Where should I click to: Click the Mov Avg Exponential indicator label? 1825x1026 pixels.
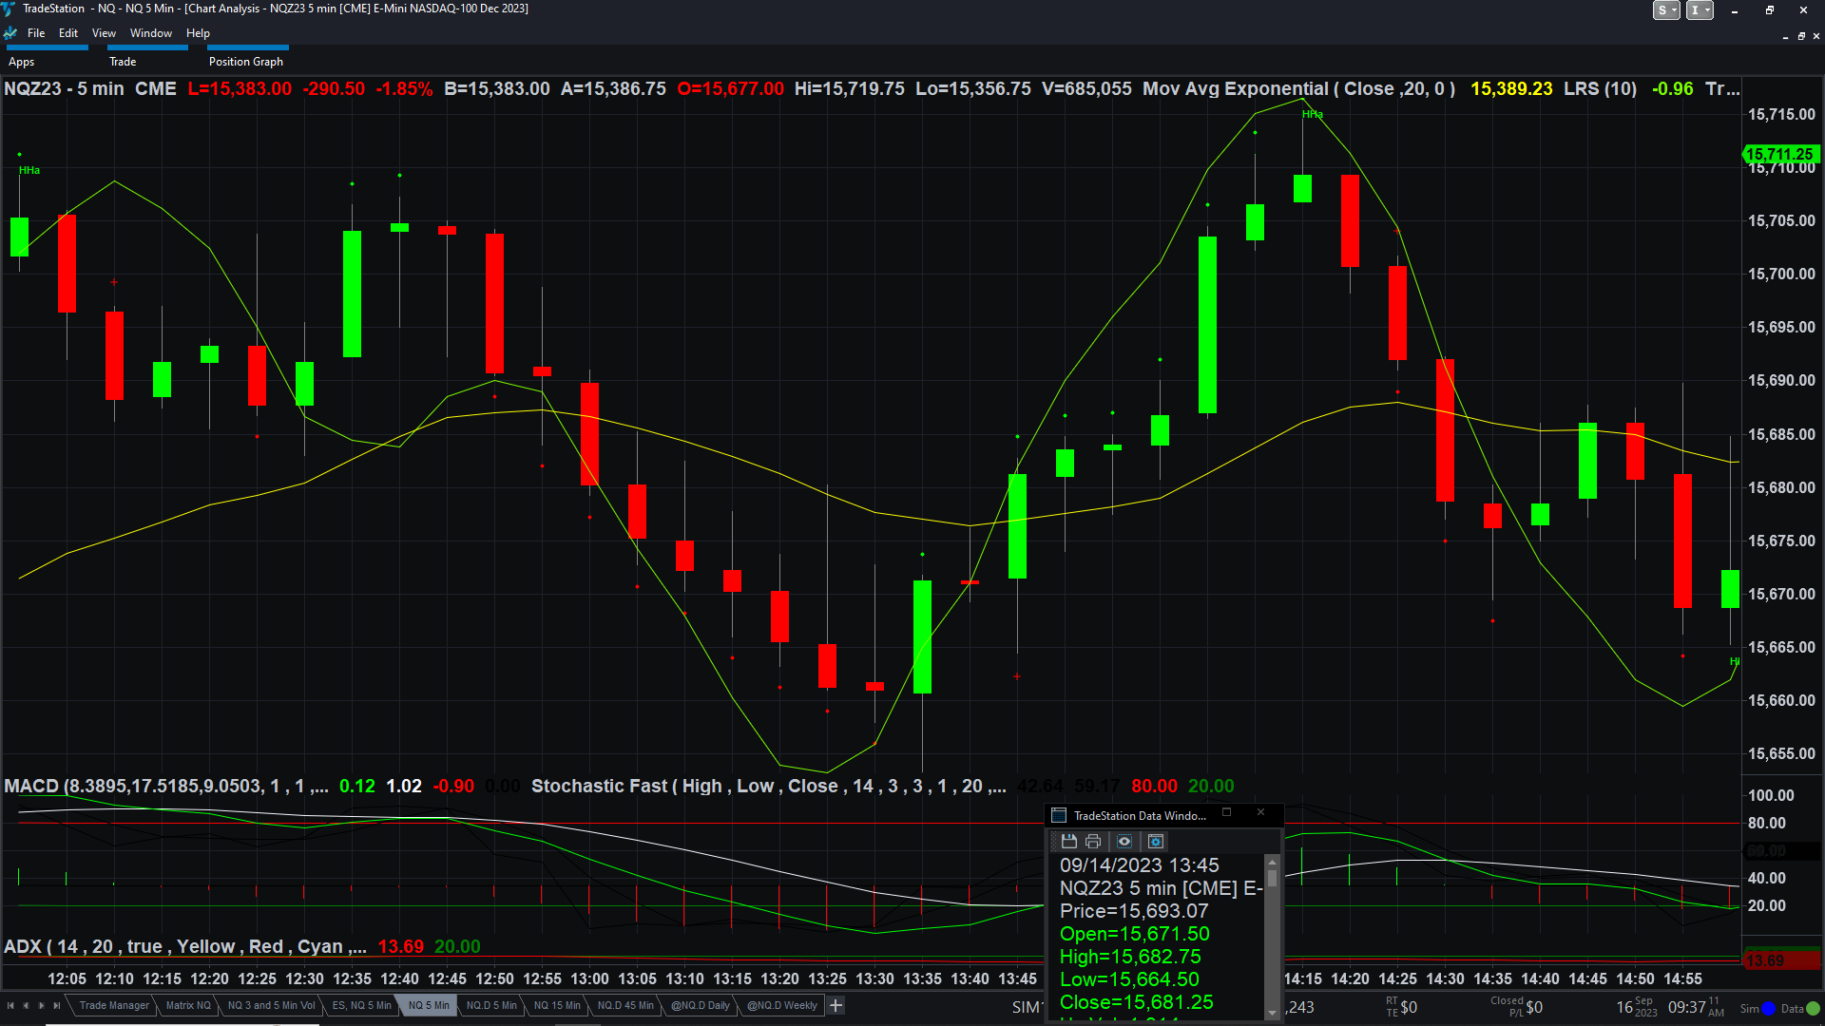(1298, 88)
